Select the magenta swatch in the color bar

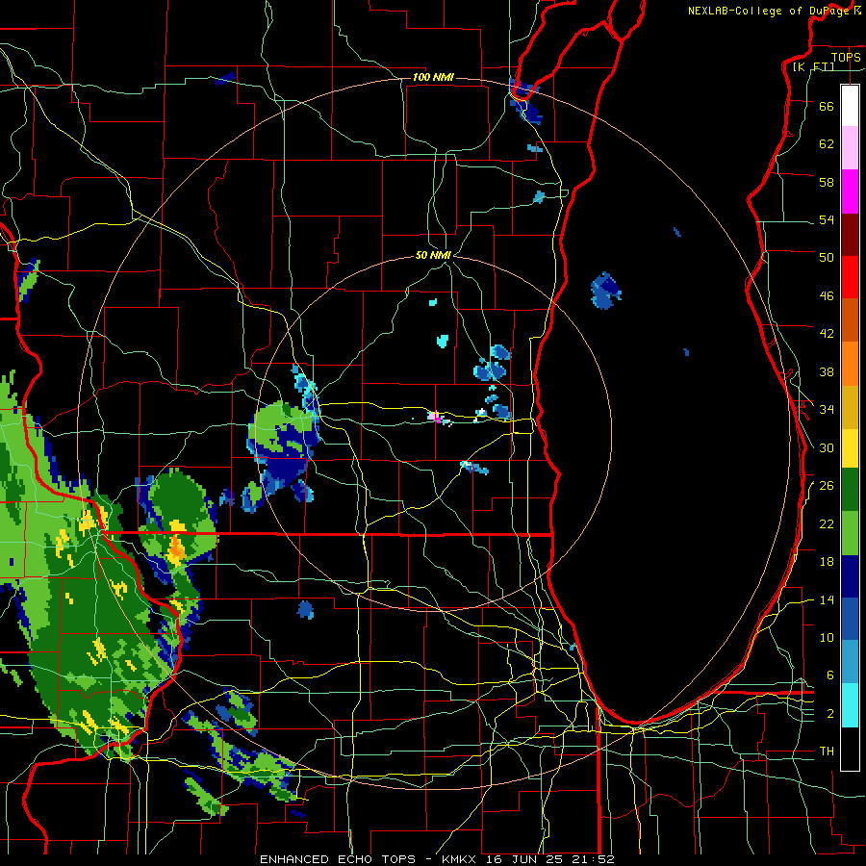[x=850, y=191]
